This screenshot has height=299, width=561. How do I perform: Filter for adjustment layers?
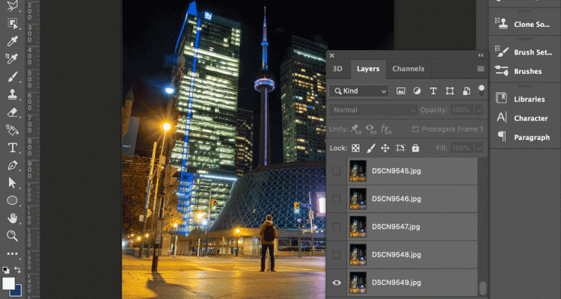tap(417, 91)
